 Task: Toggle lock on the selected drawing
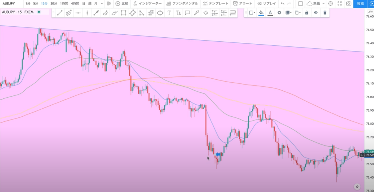(306, 13)
